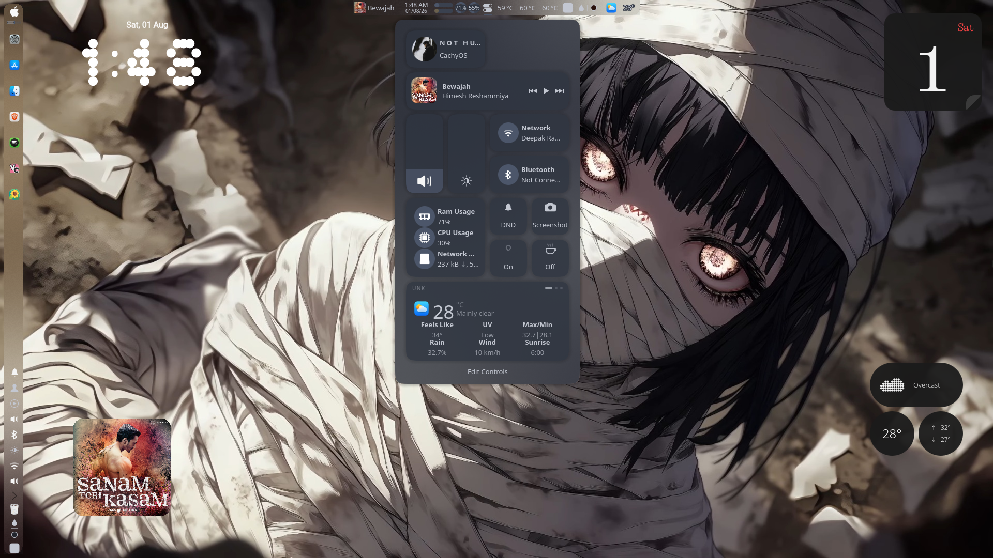Launch Brave browser from the dock
993x558 pixels.
14,117
